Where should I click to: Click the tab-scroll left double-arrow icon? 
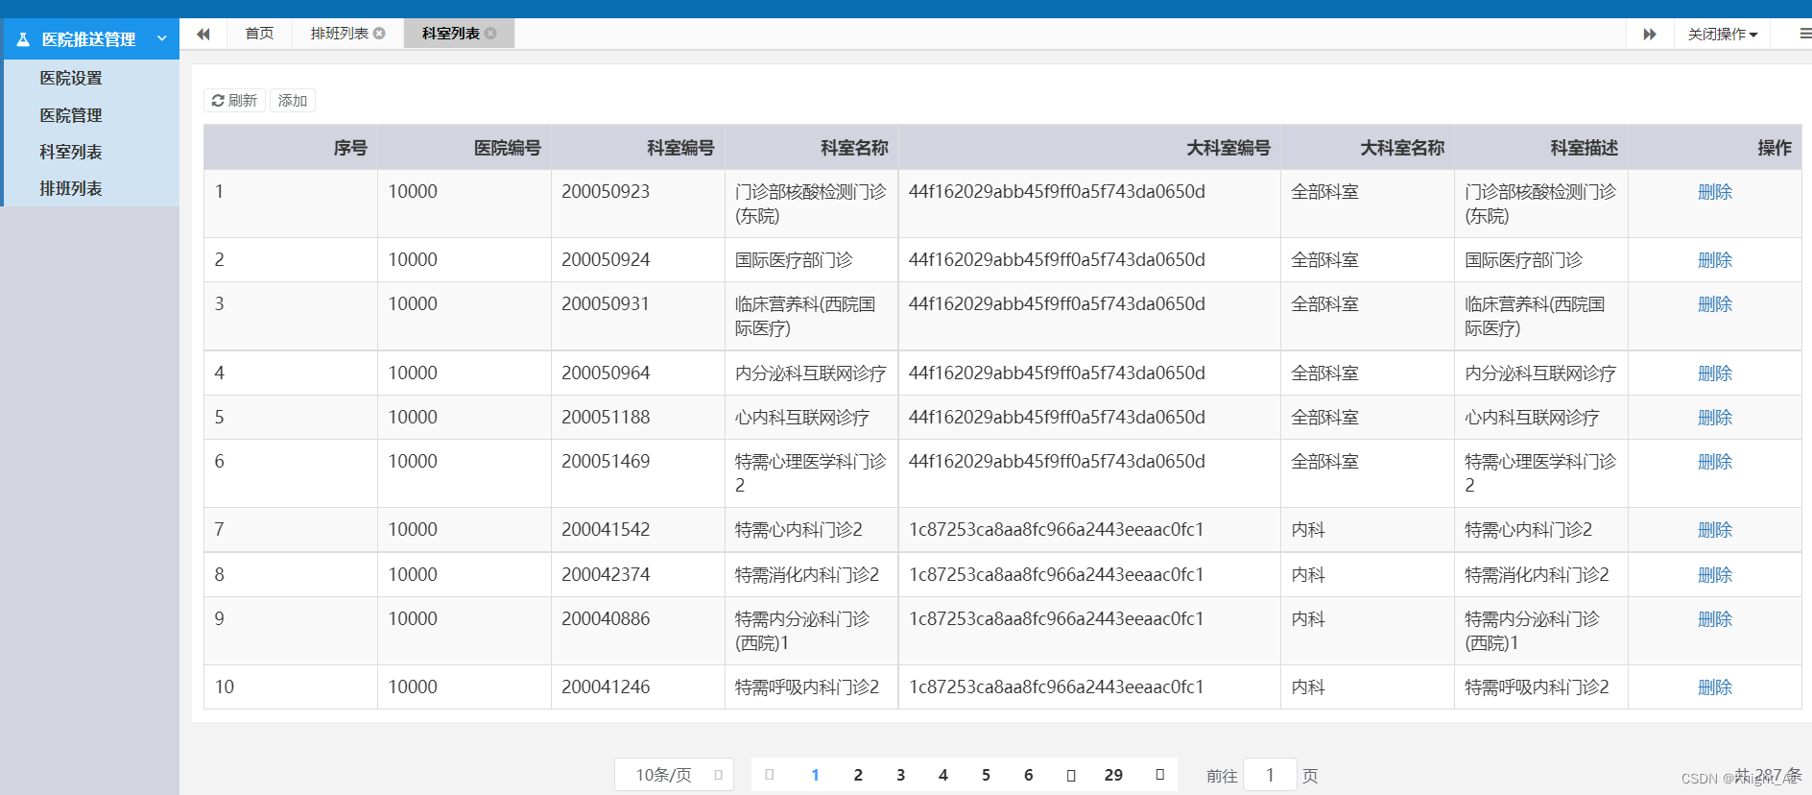tap(203, 34)
